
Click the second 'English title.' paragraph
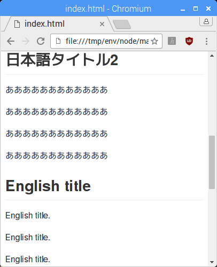click(28, 238)
